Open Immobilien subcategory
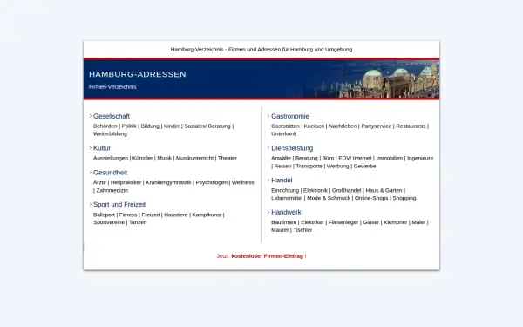 pos(390,158)
